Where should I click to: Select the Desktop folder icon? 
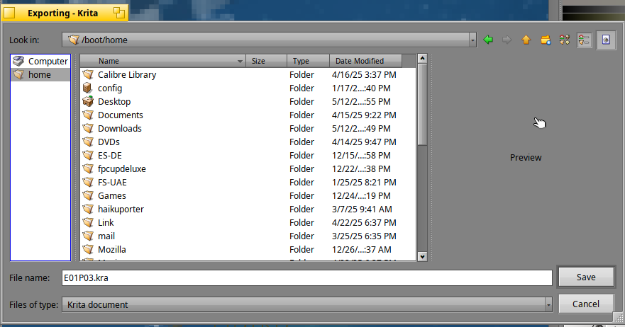pyautogui.click(x=88, y=101)
